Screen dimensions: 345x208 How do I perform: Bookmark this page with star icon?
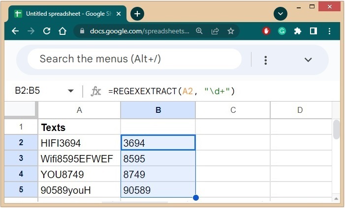(231, 31)
